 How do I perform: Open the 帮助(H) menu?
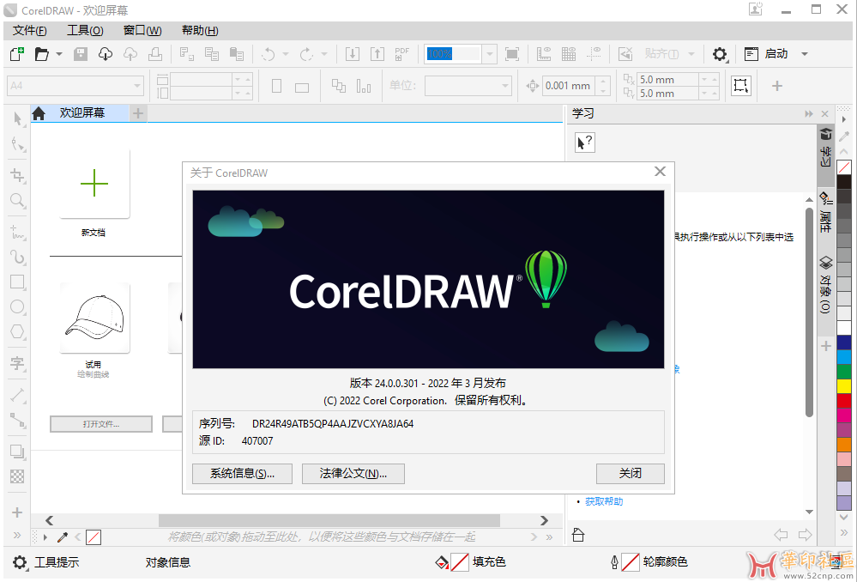click(x=200, y=31)
